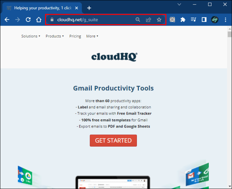Click the Gmail Productivity Tools heading

(x=113, y=88)
